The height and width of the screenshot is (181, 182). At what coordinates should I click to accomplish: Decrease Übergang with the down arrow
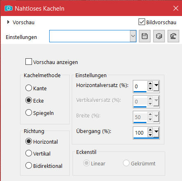[150, 135]
